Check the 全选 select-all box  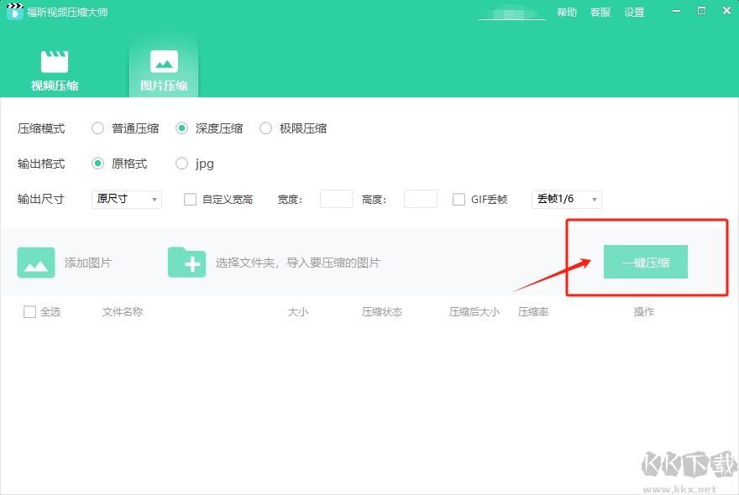coord(30,312)
